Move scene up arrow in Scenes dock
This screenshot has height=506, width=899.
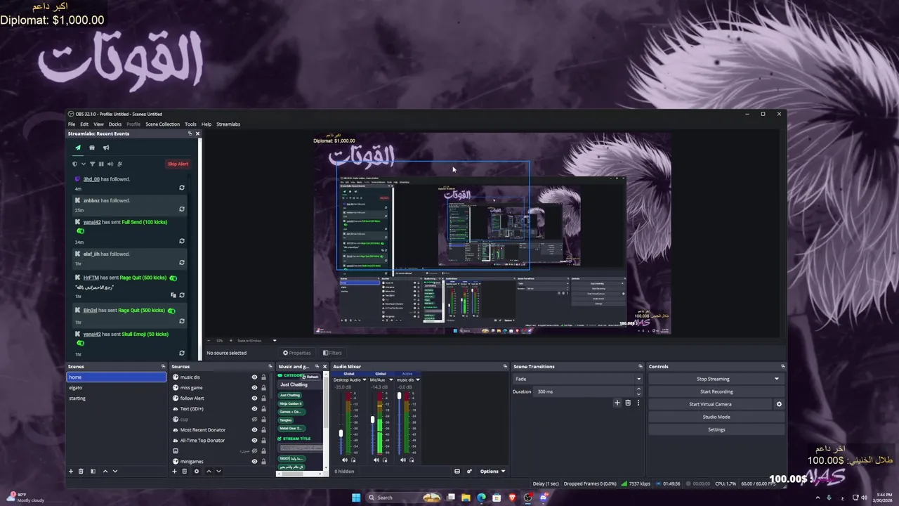[105, 471]
